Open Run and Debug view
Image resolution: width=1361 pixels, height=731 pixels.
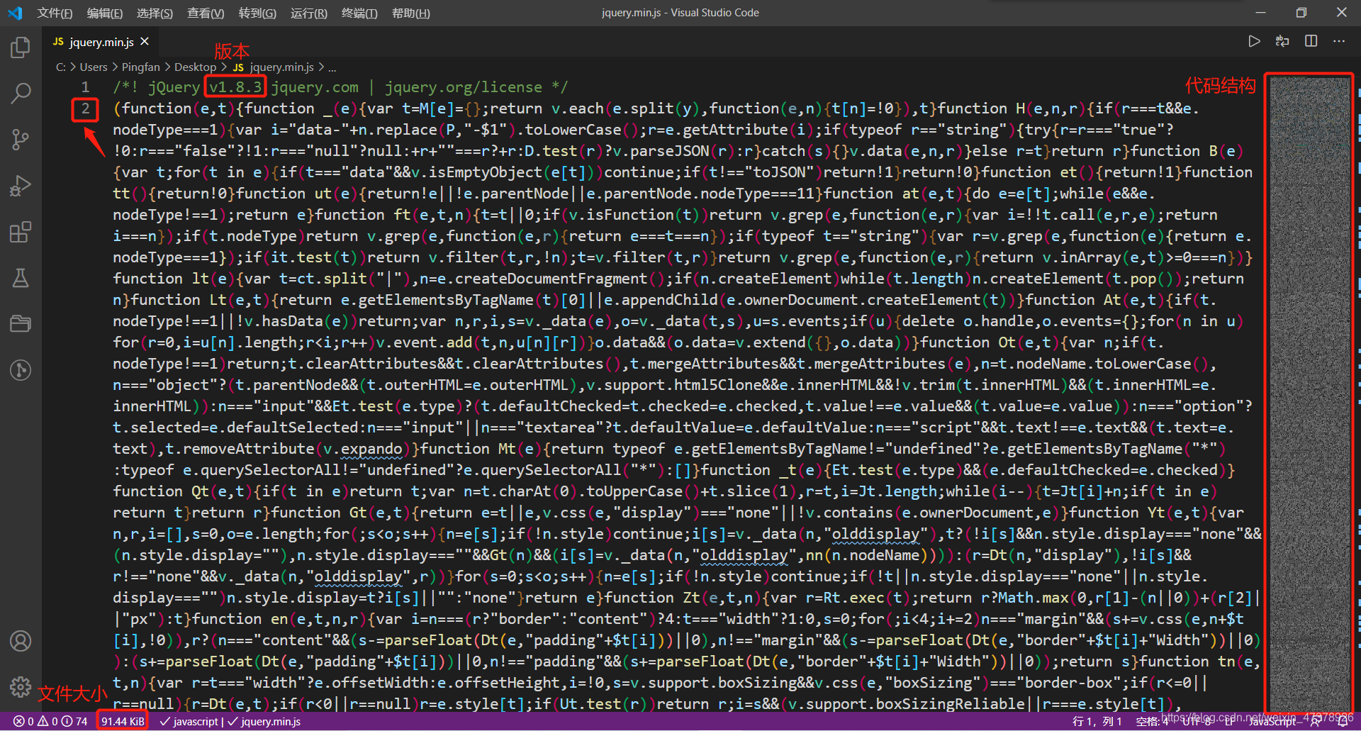coord(21,186)
